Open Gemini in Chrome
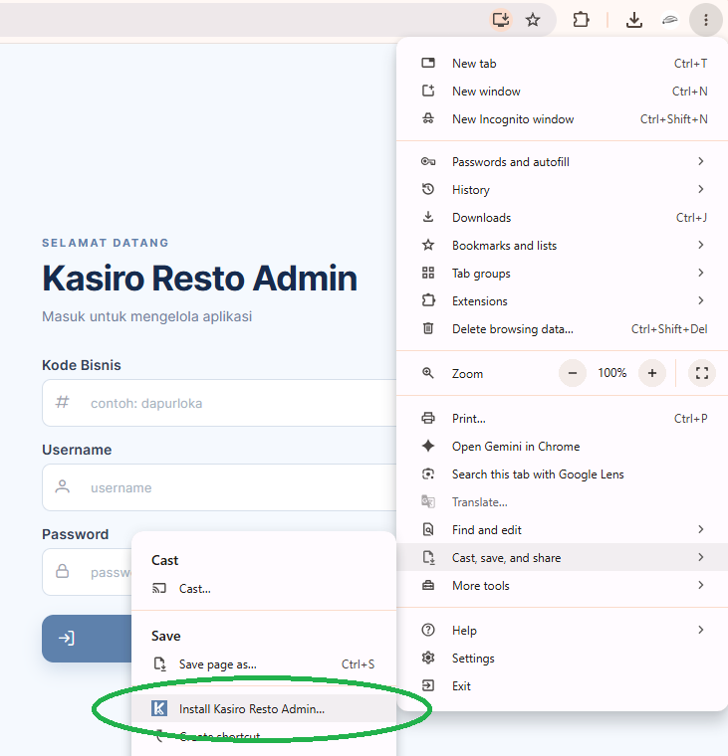This screenshot has height=756, width=728. coord(563,447)
